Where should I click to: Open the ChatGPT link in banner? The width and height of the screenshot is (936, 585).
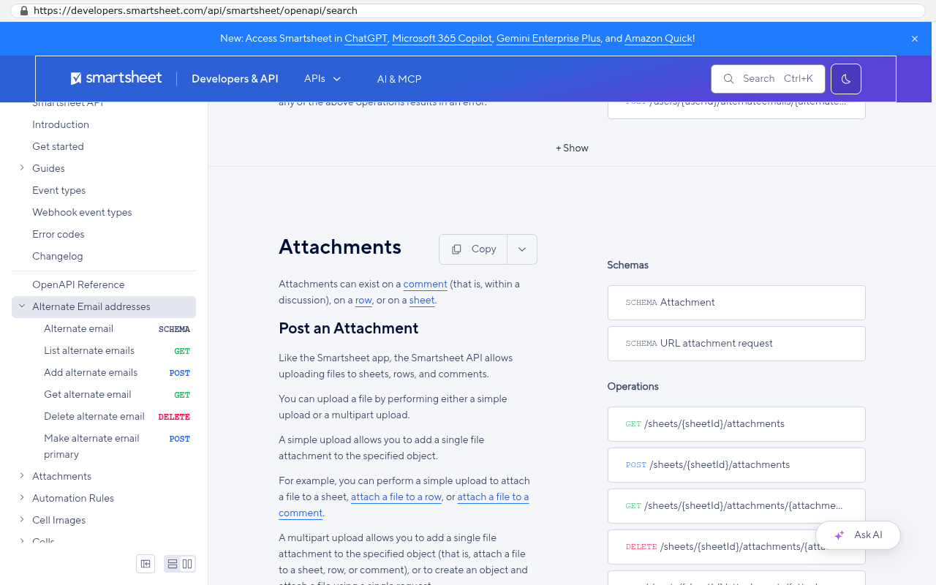[366, 39]
